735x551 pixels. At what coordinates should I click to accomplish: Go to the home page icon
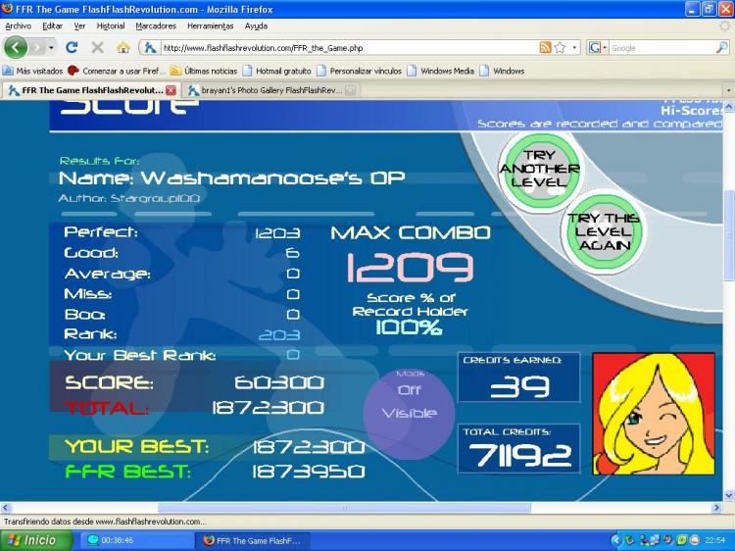pos(122,47)
